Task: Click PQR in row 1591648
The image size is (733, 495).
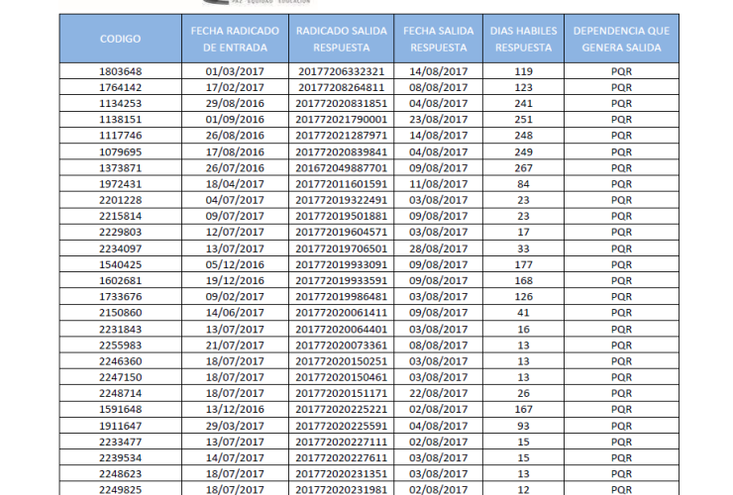Action: coord(621,409)
